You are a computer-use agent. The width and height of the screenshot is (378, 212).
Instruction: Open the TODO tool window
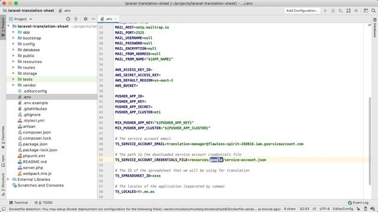point(43,203)
